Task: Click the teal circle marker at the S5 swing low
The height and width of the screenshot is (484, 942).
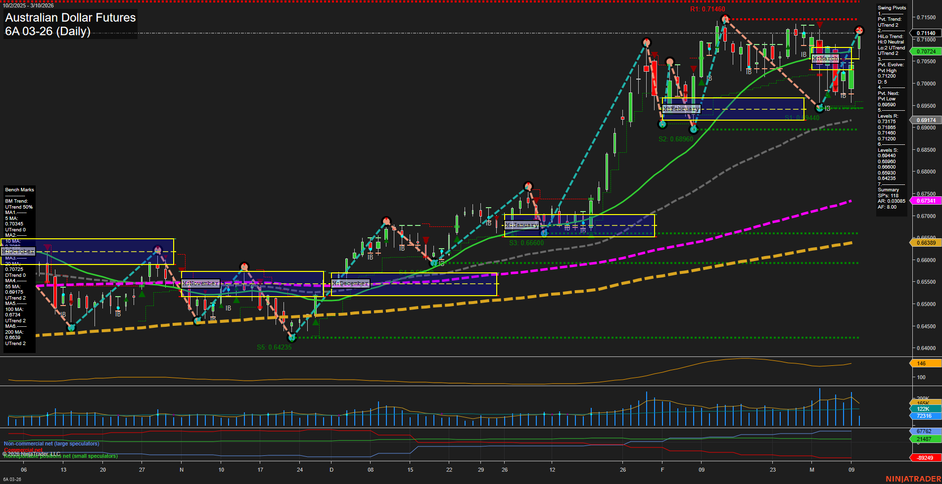Action: (x=292, y=338)
